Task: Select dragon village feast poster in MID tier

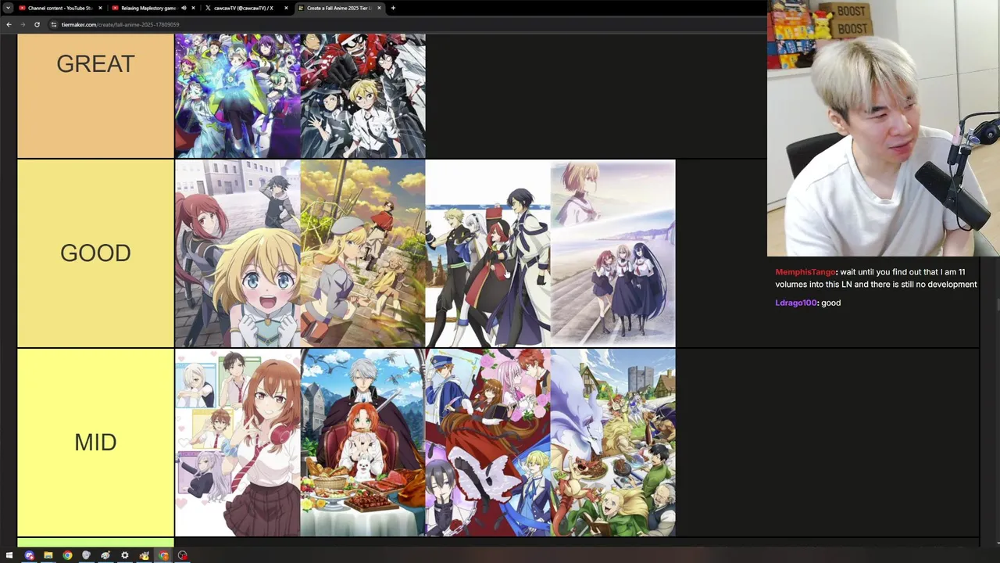Action: [613, 443]
